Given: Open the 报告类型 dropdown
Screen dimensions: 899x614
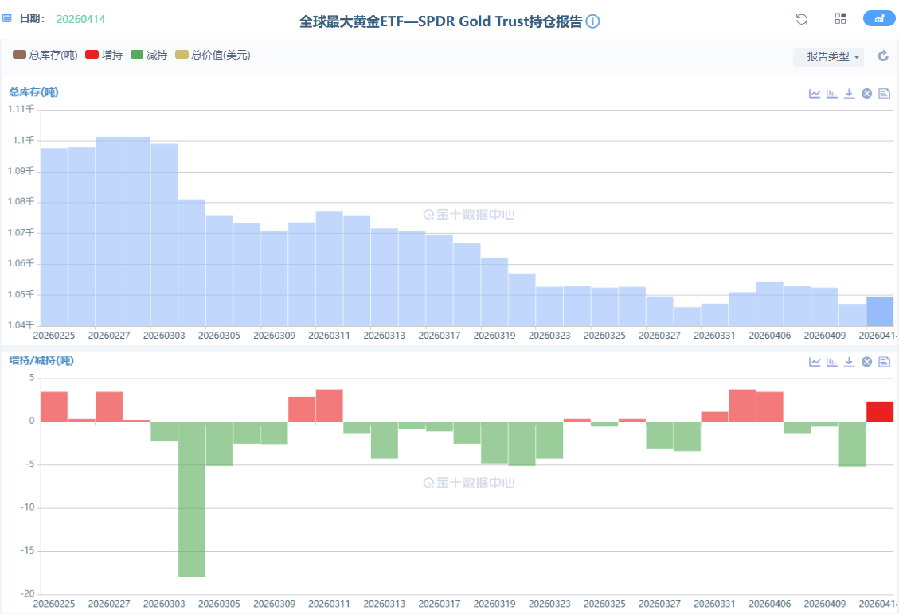Looking at the screenshot, I should click(x=828, y=56).
